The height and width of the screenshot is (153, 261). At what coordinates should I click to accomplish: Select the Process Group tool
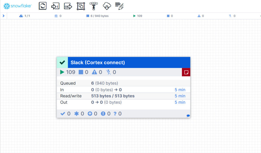click(x=81, y=6)
